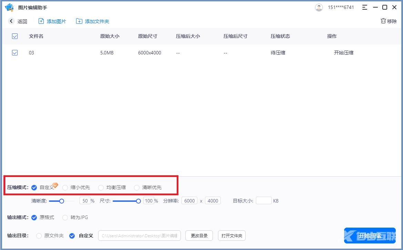The width and height of the screenshot is (403, 250).
Task: Click the 移除 trash icon
Action: pyautogui.click(x=383, y=21)
